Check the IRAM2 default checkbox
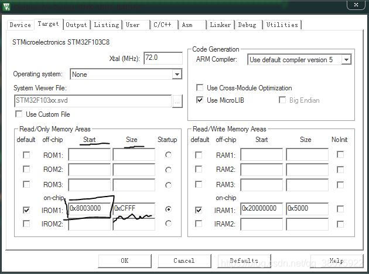Viewport: 369px width, 274px height. [x=199, y=224]
